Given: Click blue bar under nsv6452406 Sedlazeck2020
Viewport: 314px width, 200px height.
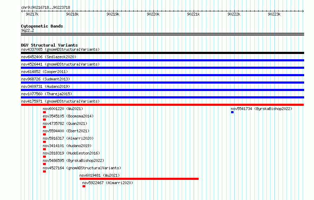Looking at the screenshot, I should pyautogui.click(x=162, y=60).
